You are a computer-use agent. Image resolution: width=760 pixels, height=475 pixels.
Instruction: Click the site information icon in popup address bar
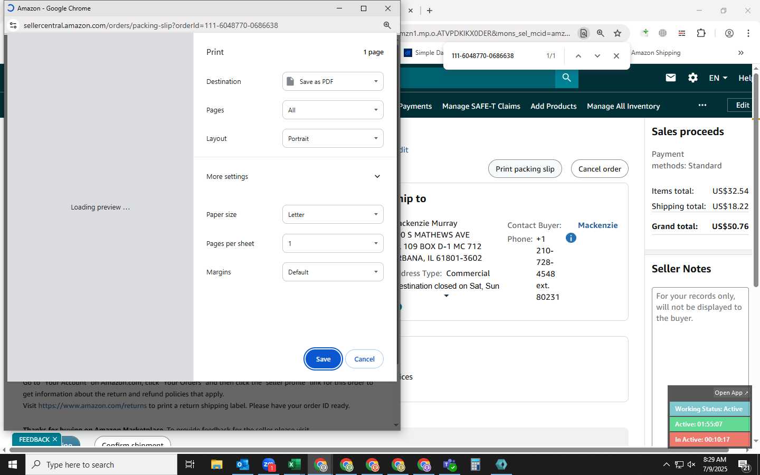click(13, 25)
